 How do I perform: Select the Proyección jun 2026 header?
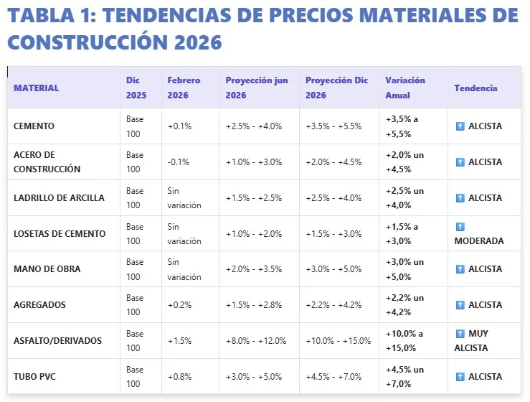tap(257, 88)
